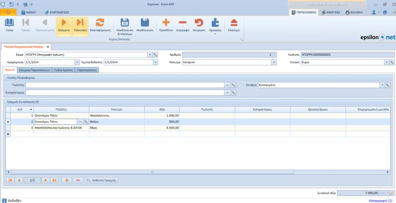Switch to Στοιχεία Παραστατικού tab
396x203 pixels.
click(34, 70)
